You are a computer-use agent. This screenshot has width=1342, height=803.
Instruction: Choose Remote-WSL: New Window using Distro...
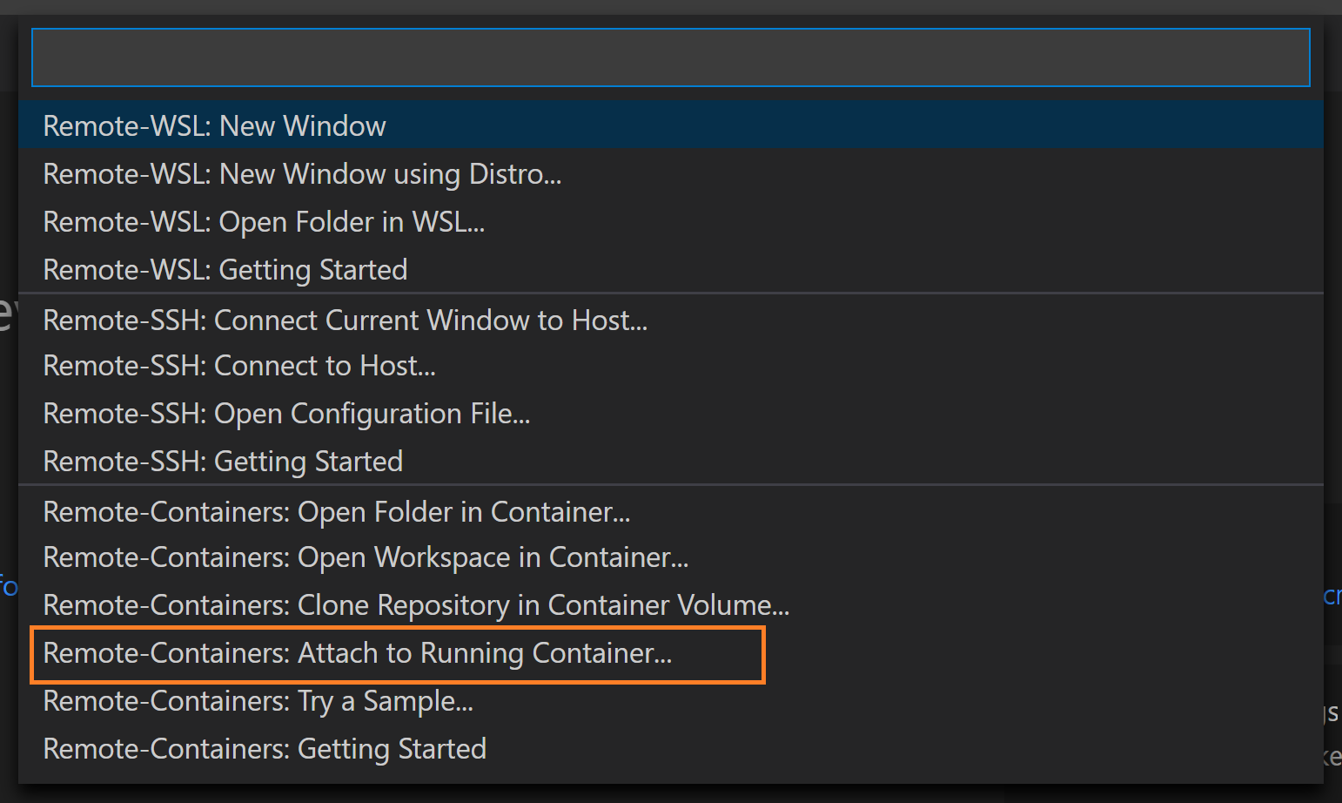pos(670,173)
